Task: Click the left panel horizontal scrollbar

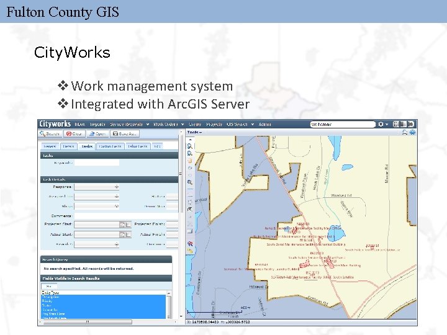Action: (x=88, y=322)
